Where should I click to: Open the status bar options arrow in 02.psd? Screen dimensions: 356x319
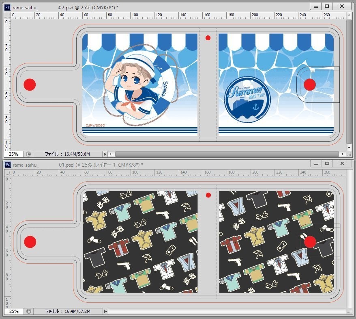(x=105, y=154)
